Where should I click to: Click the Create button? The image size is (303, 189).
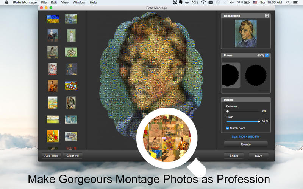point(245,144)
